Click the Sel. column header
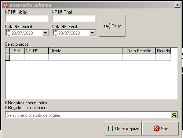This screenshot has height=138, width=183. (x=17, y=51)
